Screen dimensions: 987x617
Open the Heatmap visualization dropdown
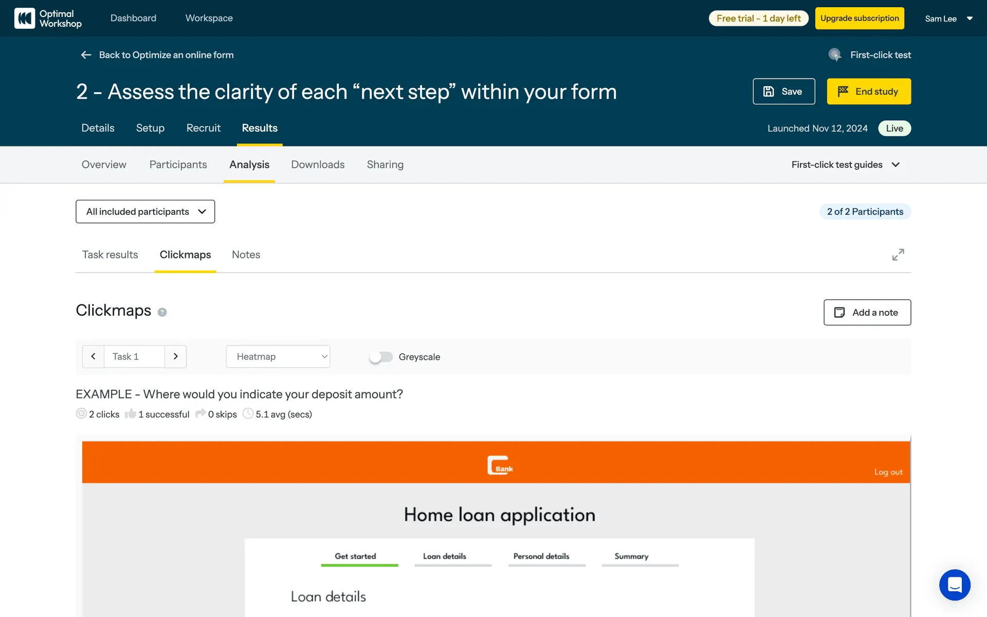pyautogui.click(x=278, y=356)
